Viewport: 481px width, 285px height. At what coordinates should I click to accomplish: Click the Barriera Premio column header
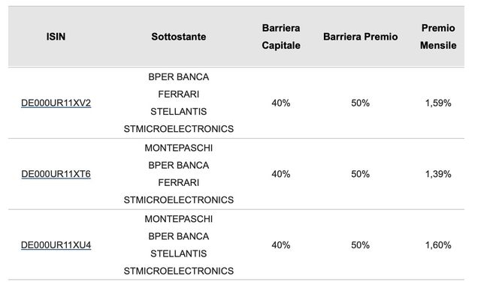[x=361, y=37]
